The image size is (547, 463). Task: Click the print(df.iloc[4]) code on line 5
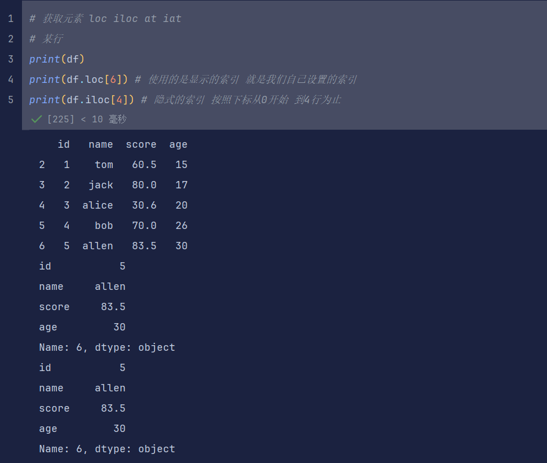[x=82, y=99]
